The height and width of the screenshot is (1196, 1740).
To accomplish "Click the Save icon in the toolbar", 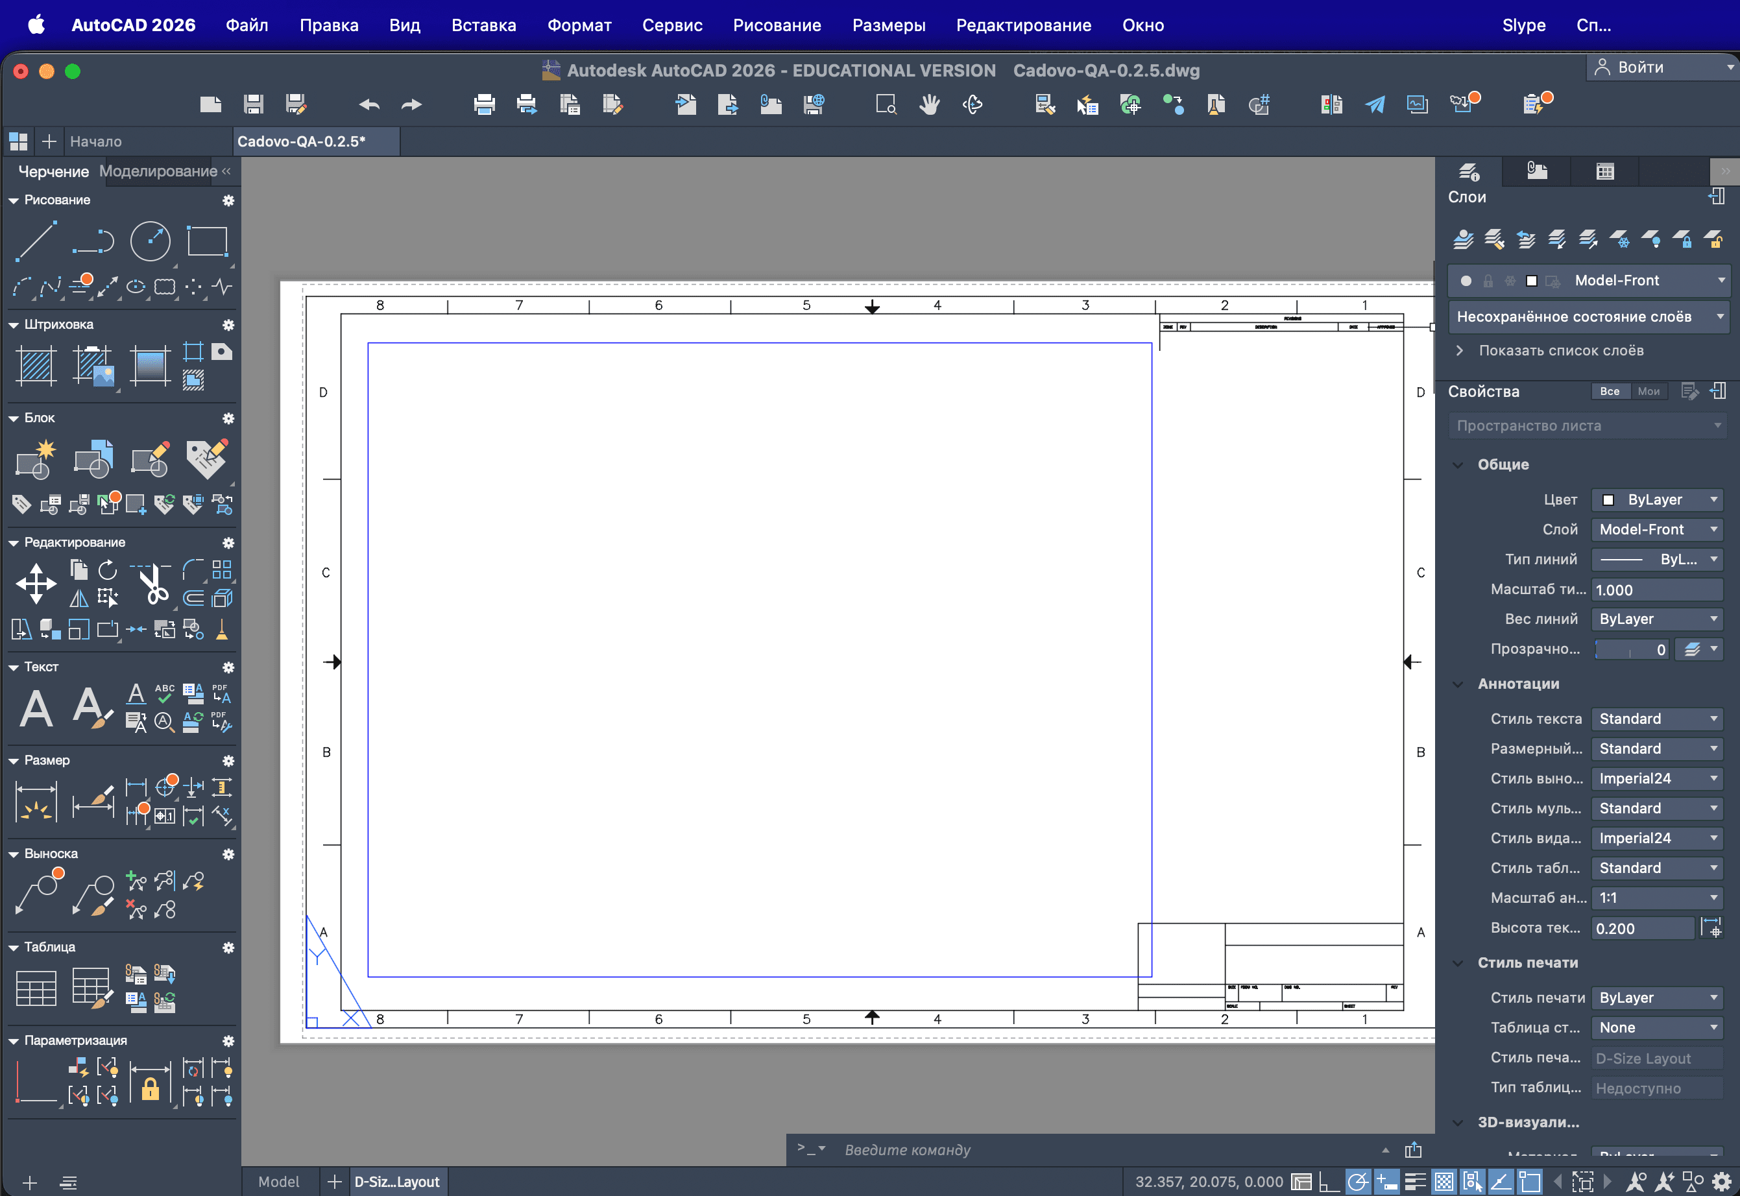I will tap(254, 104).
